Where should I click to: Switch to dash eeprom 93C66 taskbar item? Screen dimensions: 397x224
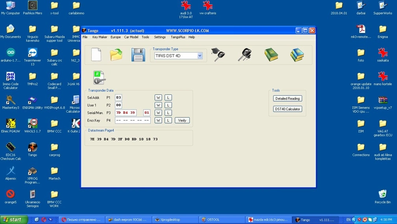(x=127, y=220)
